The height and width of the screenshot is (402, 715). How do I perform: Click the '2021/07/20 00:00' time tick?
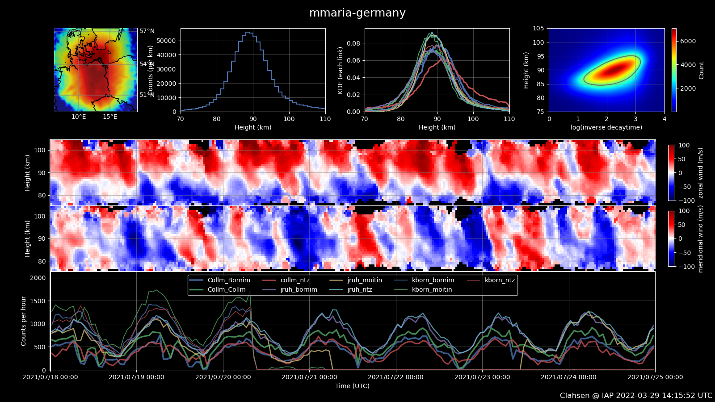(x=223, y=377)
